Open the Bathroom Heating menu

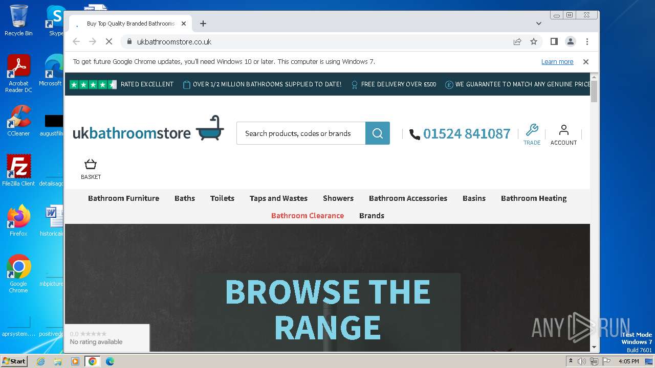(x=534, y=198)
